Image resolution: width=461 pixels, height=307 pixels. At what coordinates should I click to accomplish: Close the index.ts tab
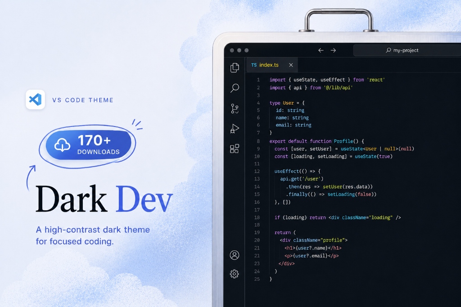[291, 65]
